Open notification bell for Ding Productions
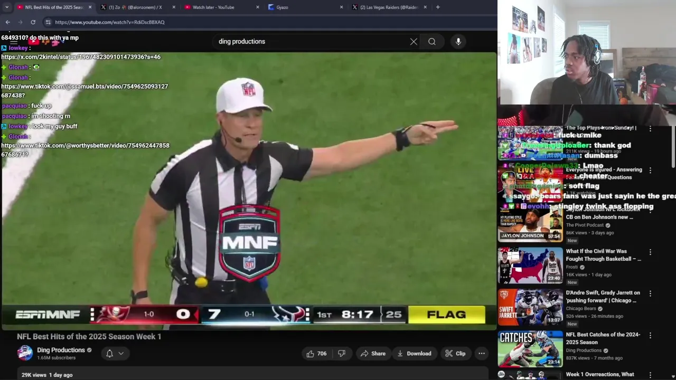This screenshot has height=380, width=676. pyautogui.click(x=109, y=354)
